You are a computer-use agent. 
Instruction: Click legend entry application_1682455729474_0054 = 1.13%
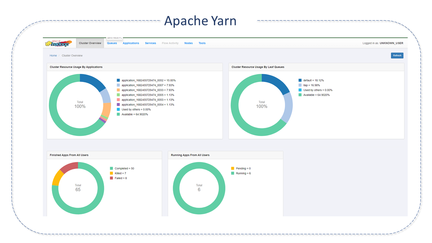148,105
